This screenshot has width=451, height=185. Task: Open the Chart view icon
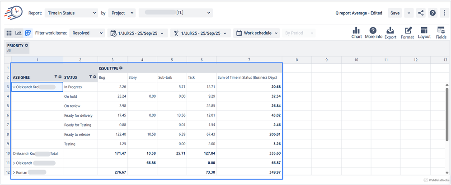[x=356, y=31]
